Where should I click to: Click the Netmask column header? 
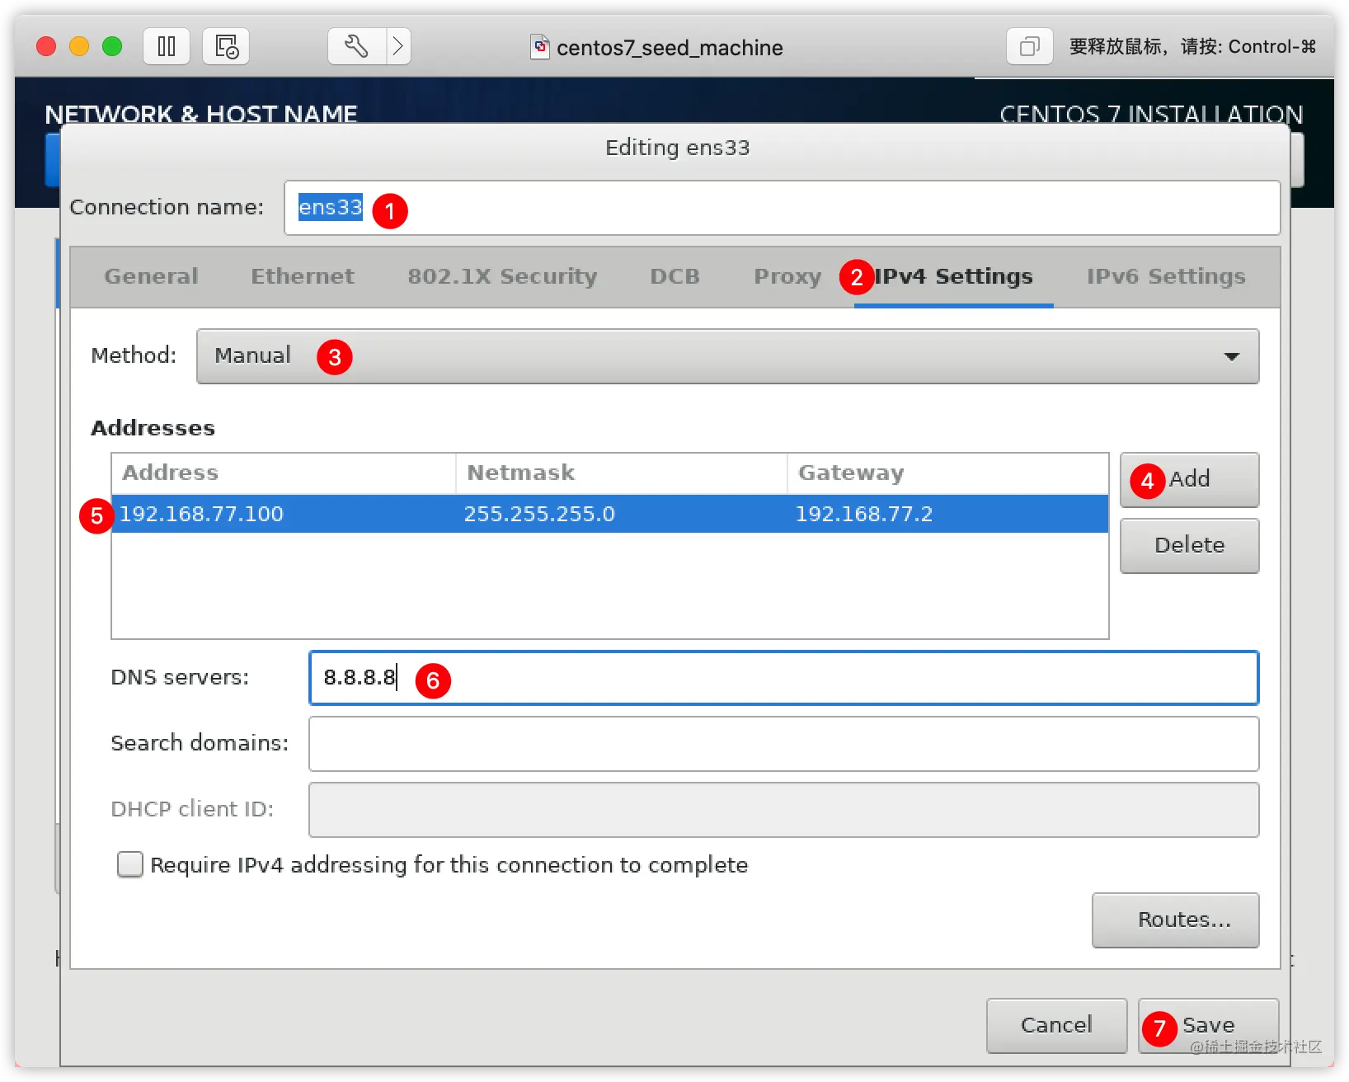(622, 473)
